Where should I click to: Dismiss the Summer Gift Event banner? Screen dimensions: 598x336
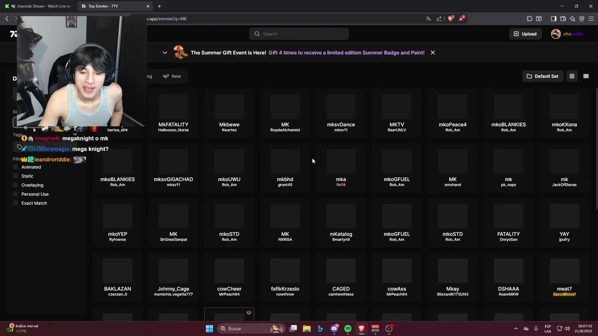[433, 52]
